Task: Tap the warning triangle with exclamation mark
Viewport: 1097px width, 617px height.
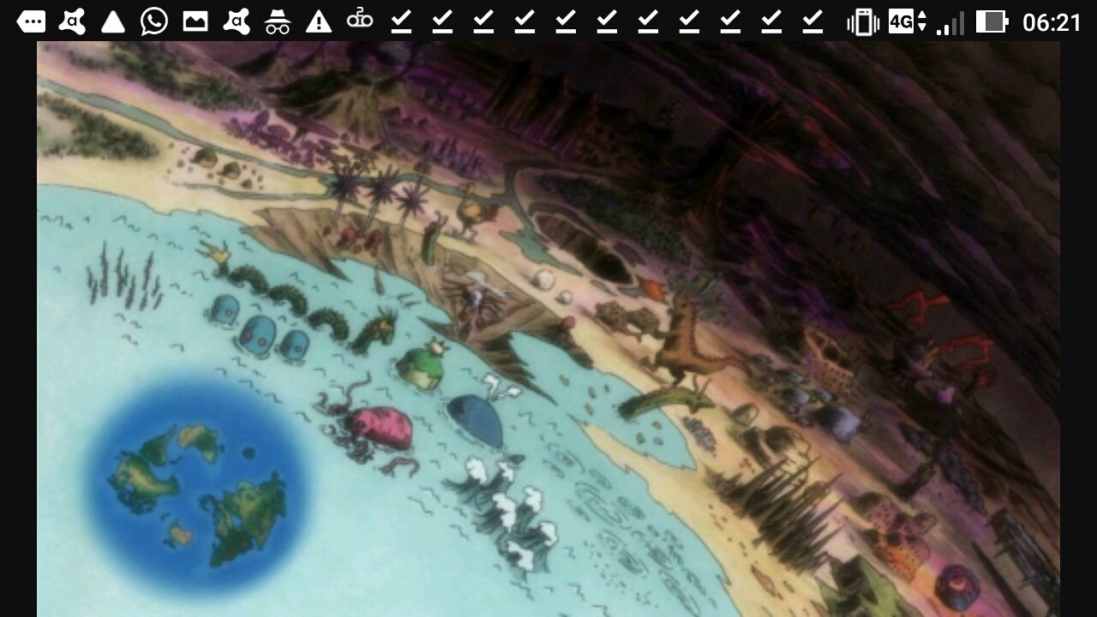Action: pyautogui.click(x=319, y=21)
